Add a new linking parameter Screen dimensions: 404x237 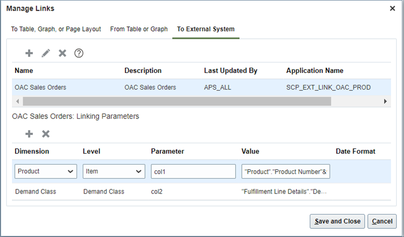click(29, 134)
